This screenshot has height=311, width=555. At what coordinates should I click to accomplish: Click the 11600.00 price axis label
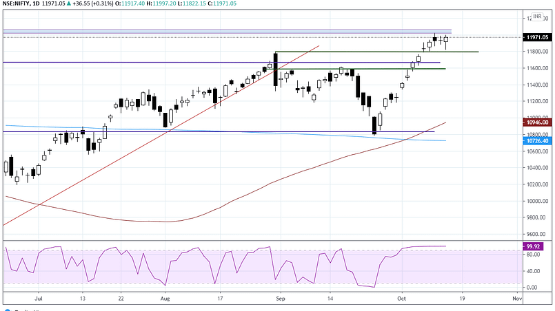tap(537, 68)
